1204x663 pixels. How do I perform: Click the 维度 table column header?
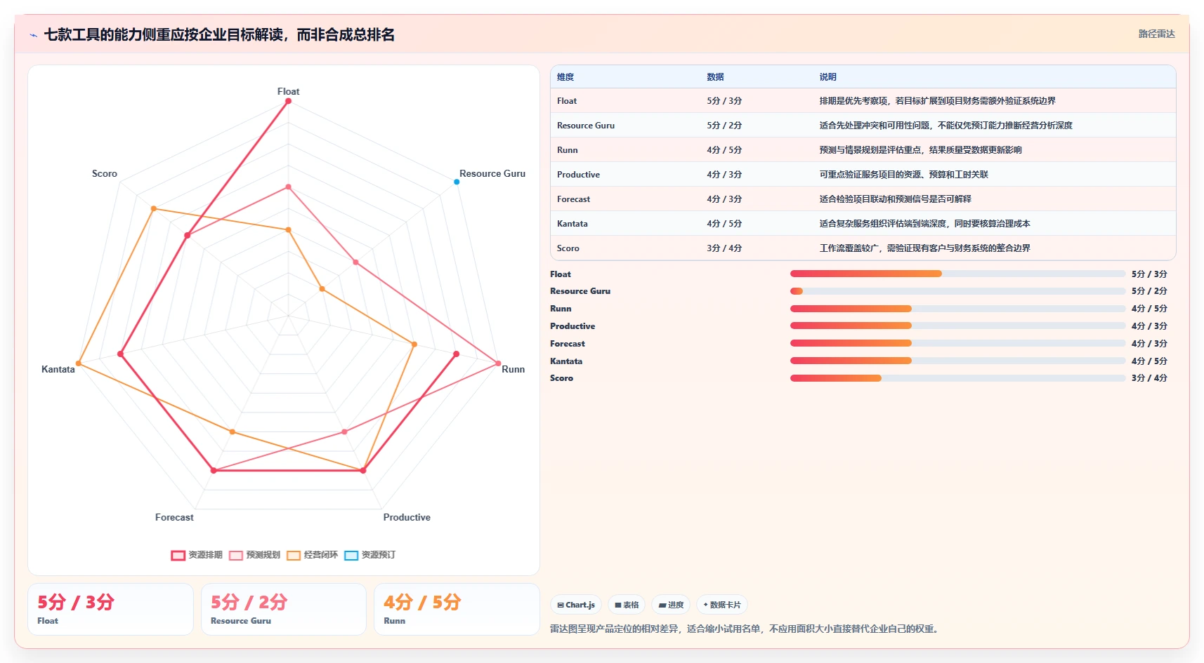click(565, 77)
